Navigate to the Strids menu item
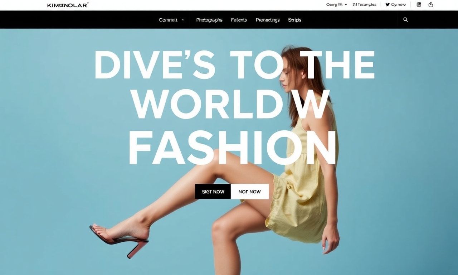The image size is (458, 275). [294, 20]
